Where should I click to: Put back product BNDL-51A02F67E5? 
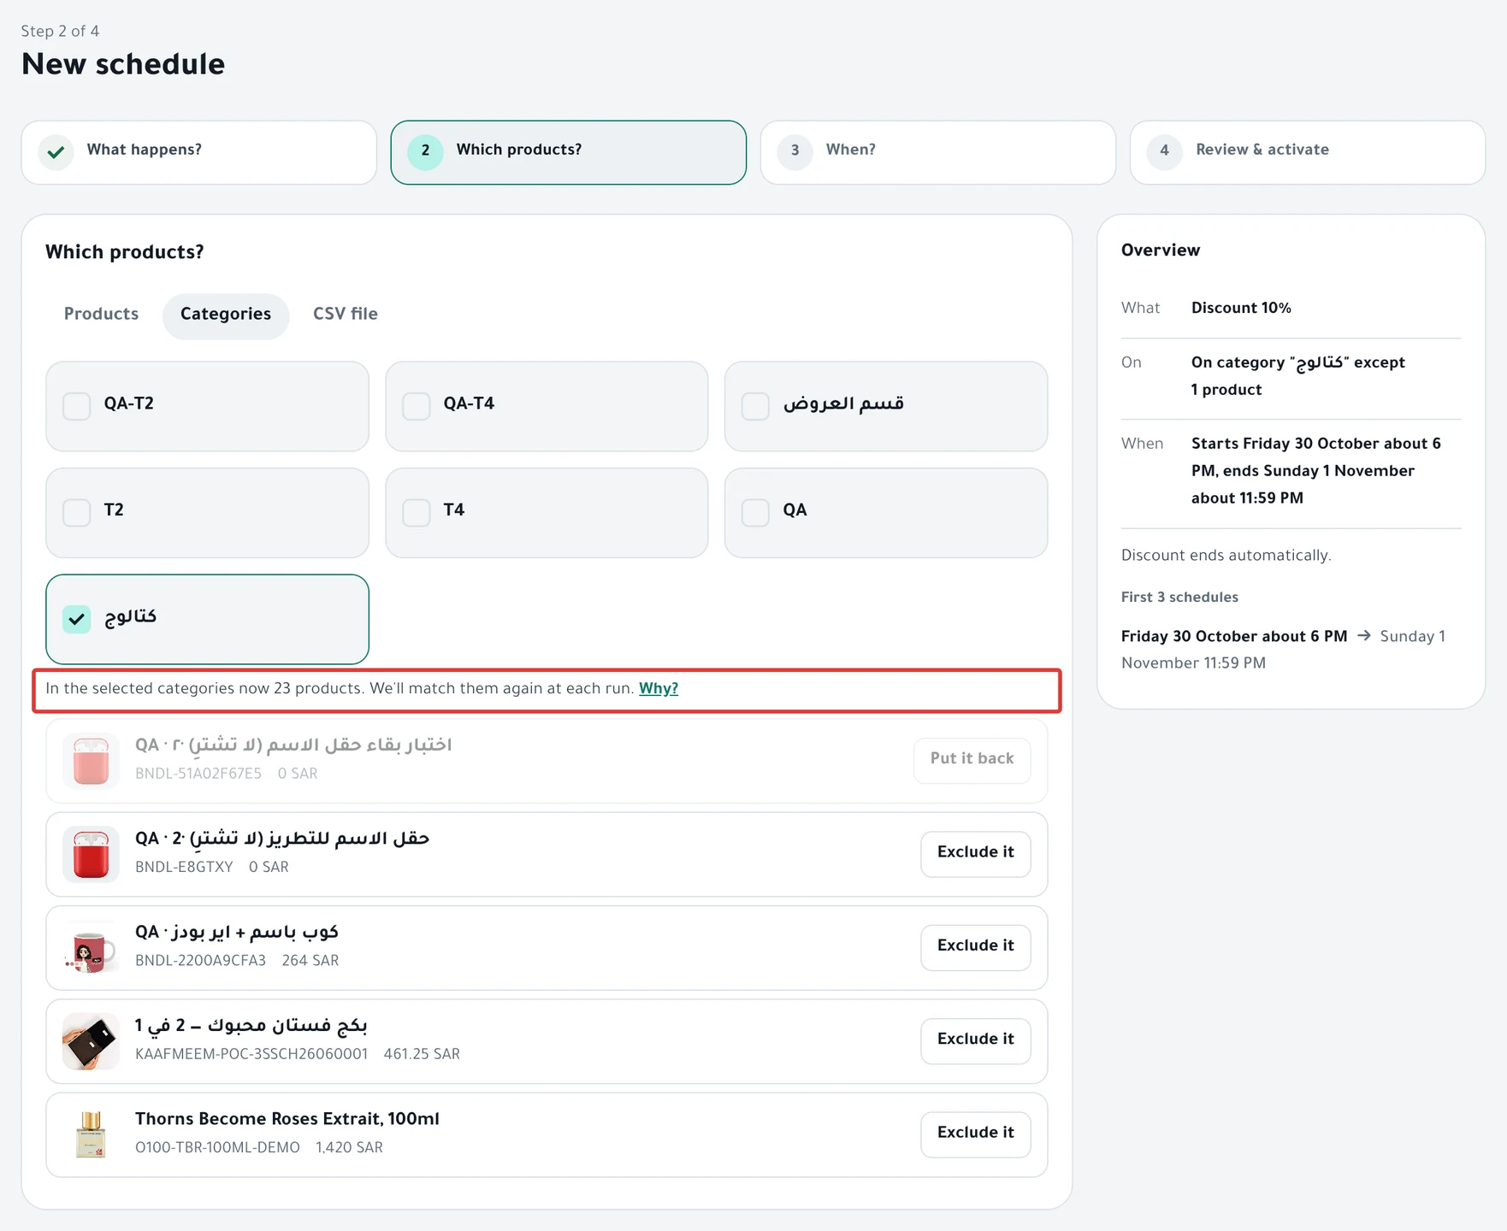[972, 760]
